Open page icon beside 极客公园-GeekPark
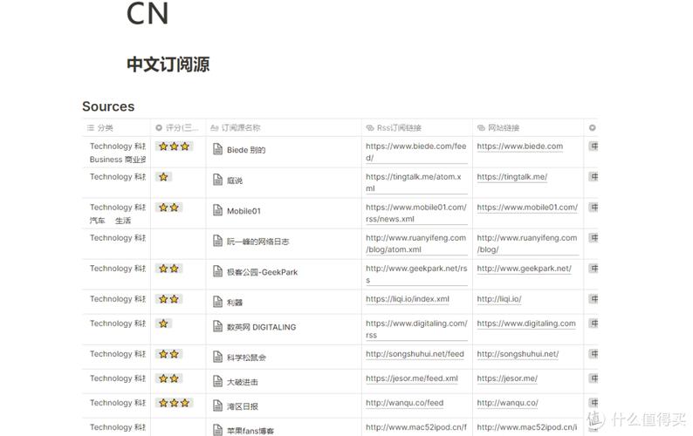The height and width of the screenshot is (436, 693). coord(217,271)
